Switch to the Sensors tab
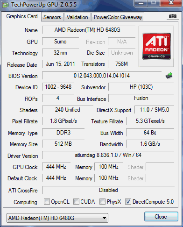The height and width of the screenshot is (227, 183). tap(52, 17)
